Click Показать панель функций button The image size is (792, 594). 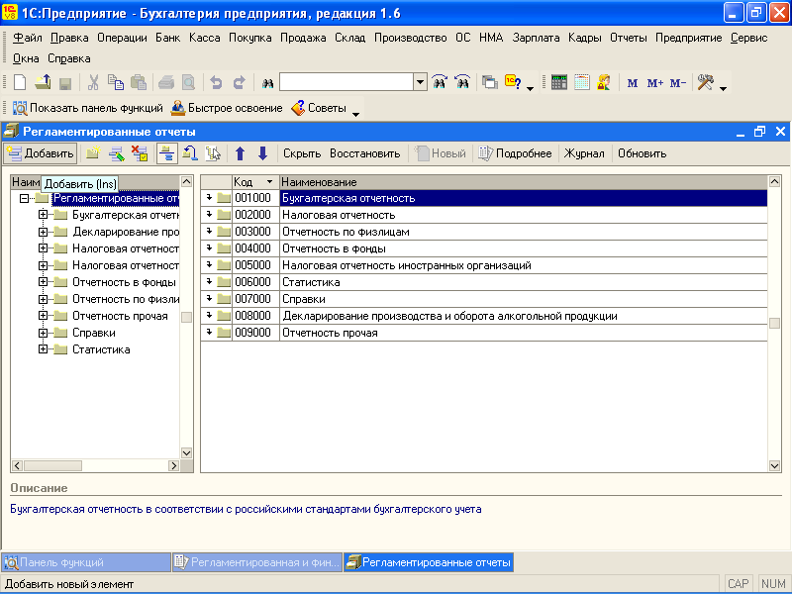(88, 108)
